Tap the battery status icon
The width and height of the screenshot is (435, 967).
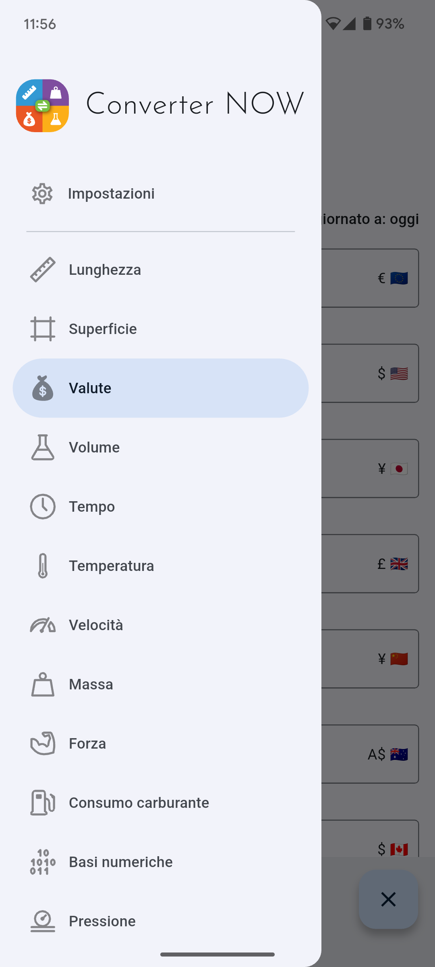[x=367, y=24]
